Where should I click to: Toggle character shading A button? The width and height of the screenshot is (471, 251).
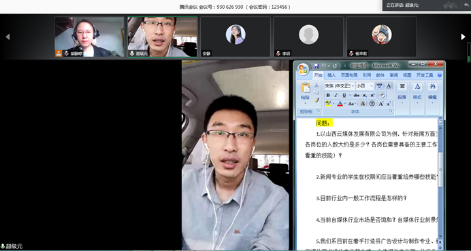pyautogui.click(x=363, y=104)
